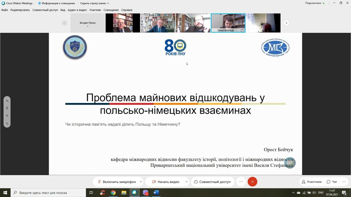Click the Совместный доступ share button

[x=213, y=182]
